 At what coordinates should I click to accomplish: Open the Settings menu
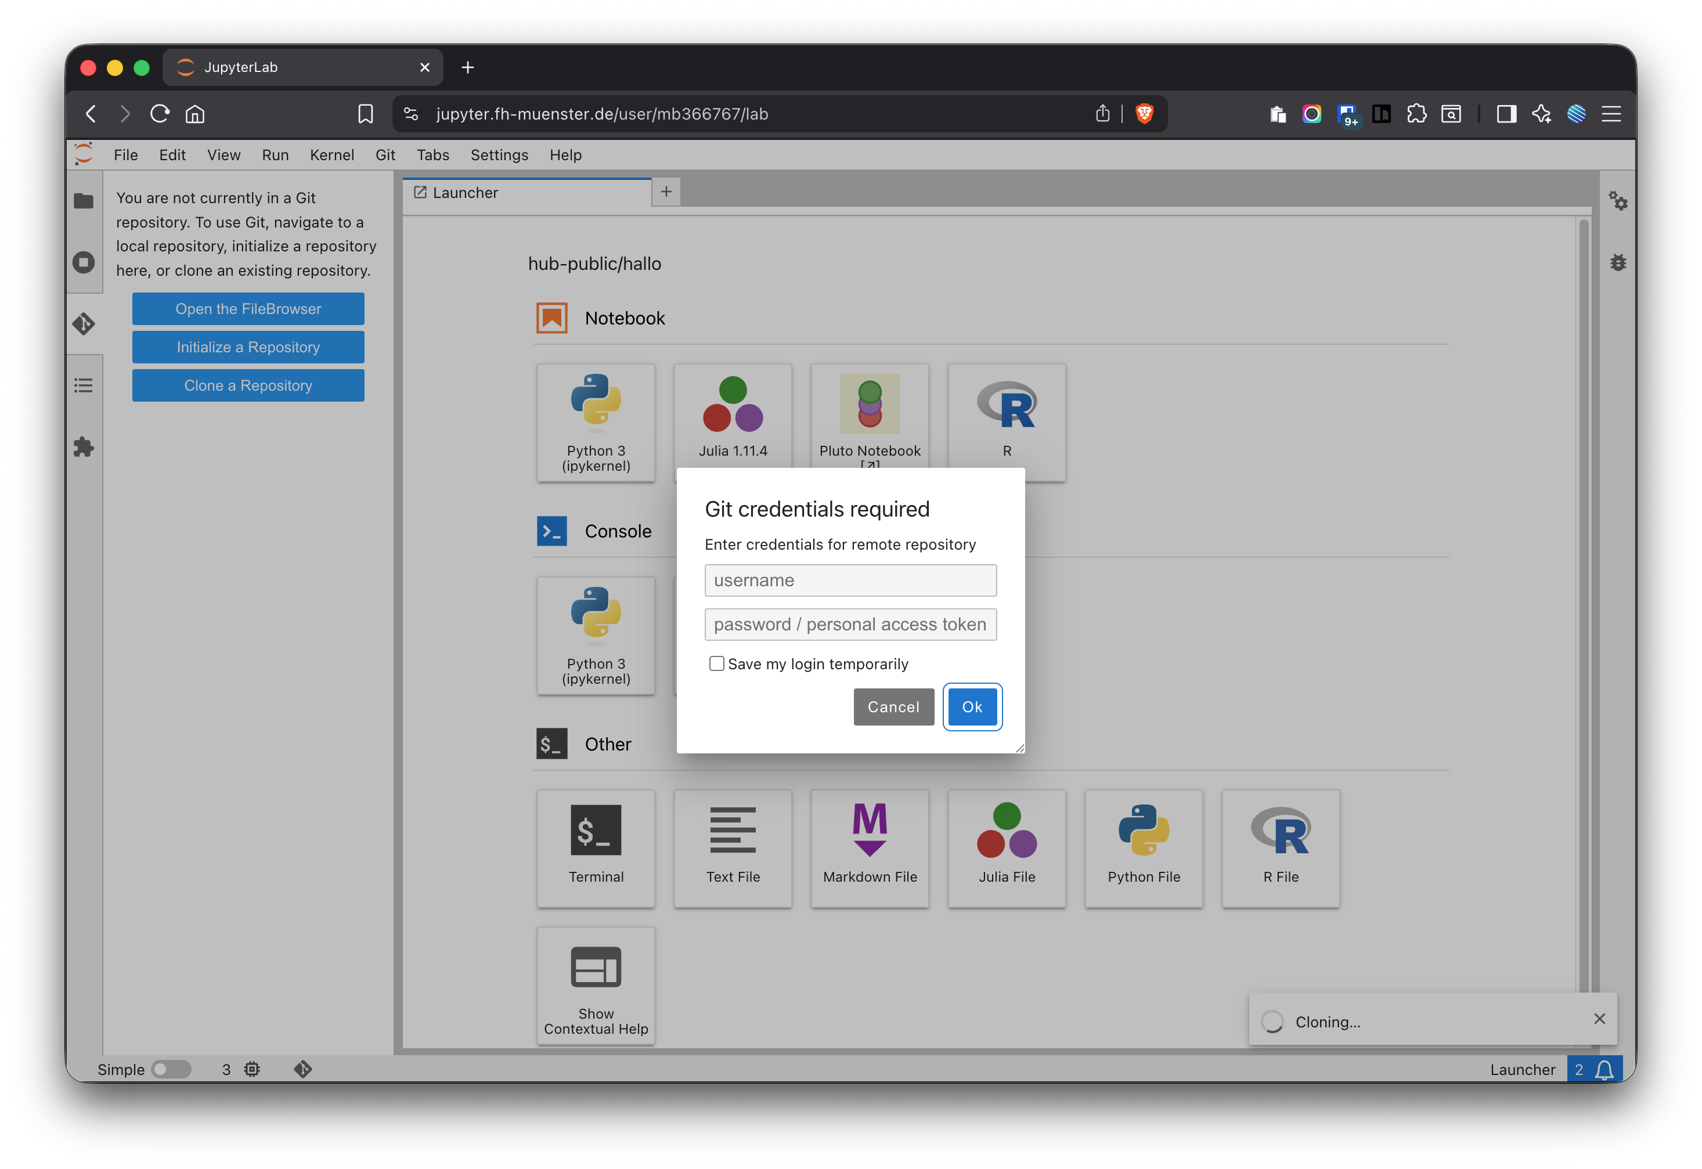click(x=499, y=154)
